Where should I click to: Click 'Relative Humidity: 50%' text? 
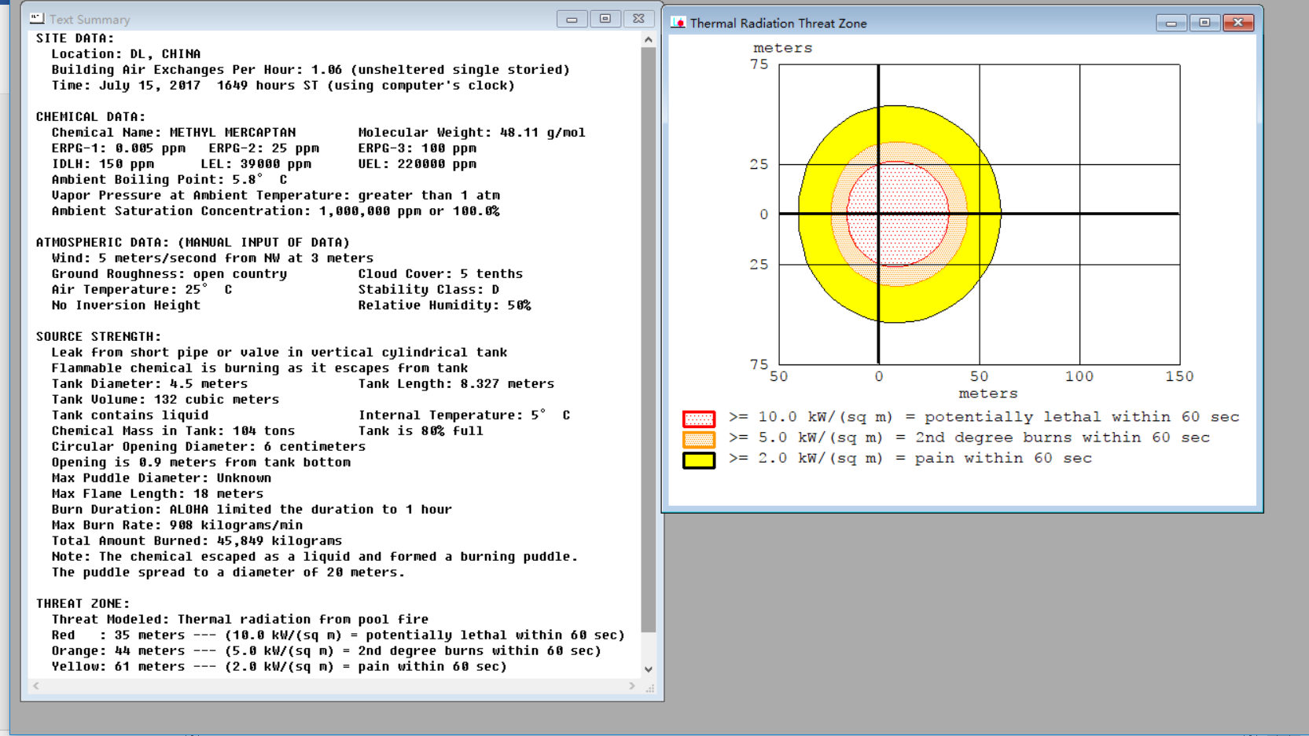tap(444, 305)
